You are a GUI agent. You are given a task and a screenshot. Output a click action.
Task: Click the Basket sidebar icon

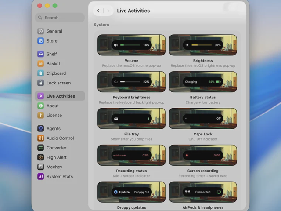pos(41,64)
